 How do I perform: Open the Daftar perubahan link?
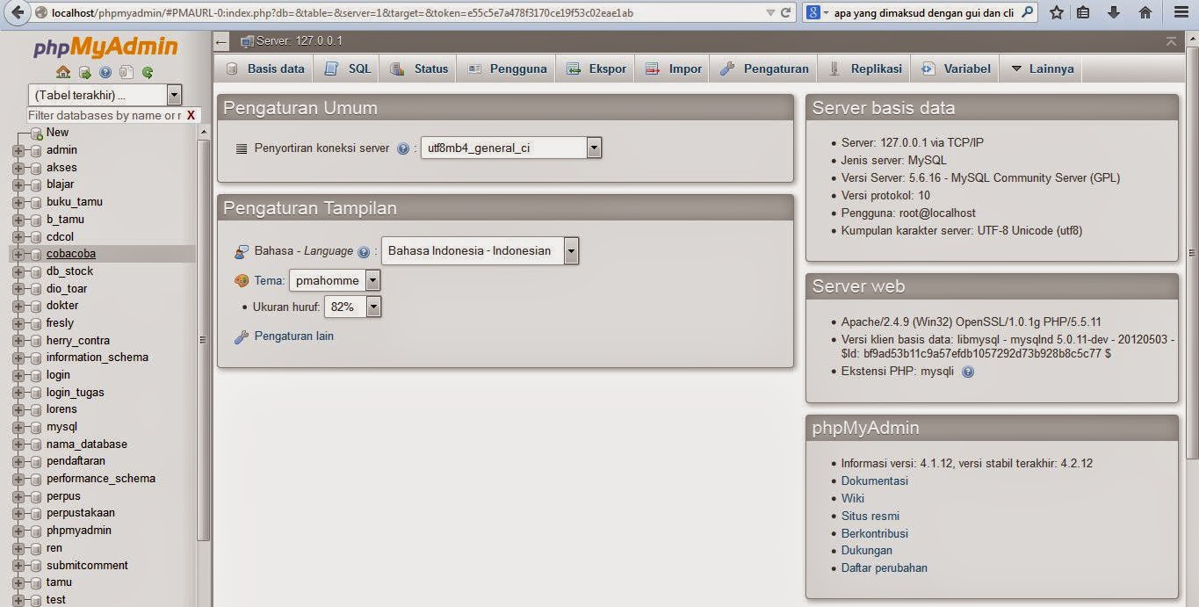click(x=885, y=567)
